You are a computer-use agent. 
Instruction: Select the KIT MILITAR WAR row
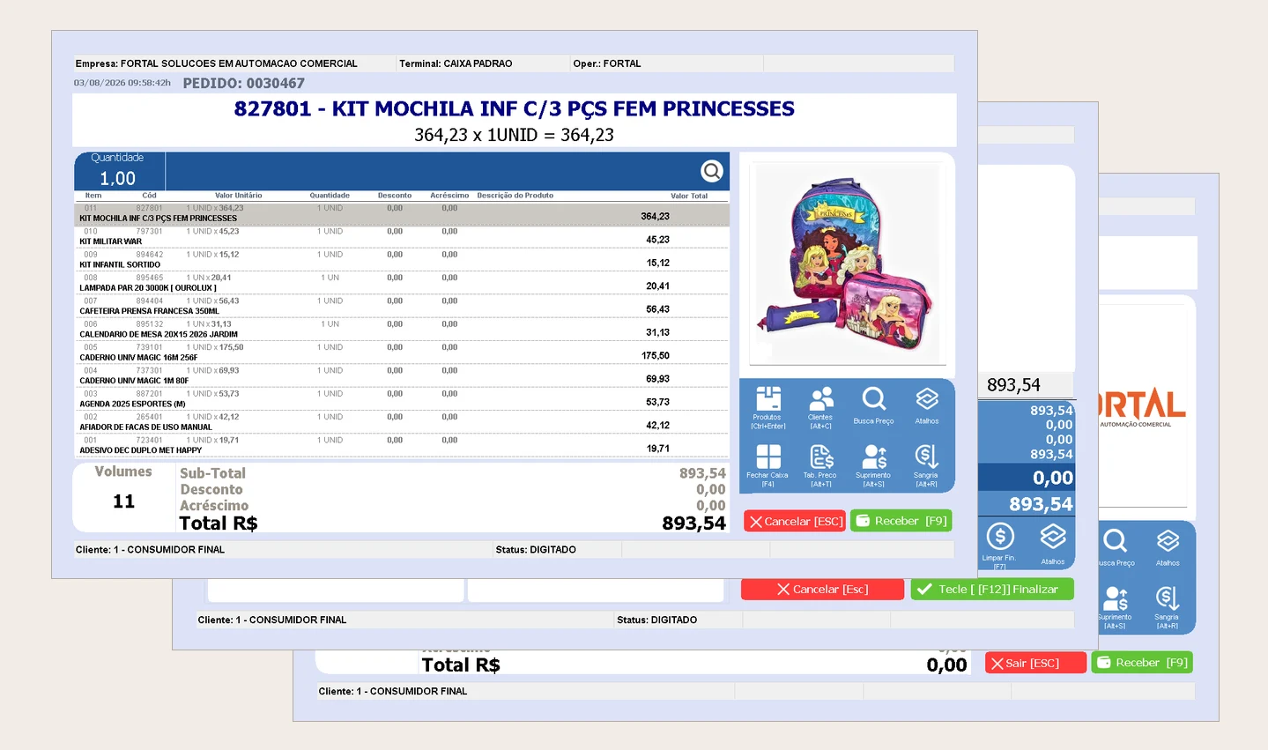[x=402, y=236]
